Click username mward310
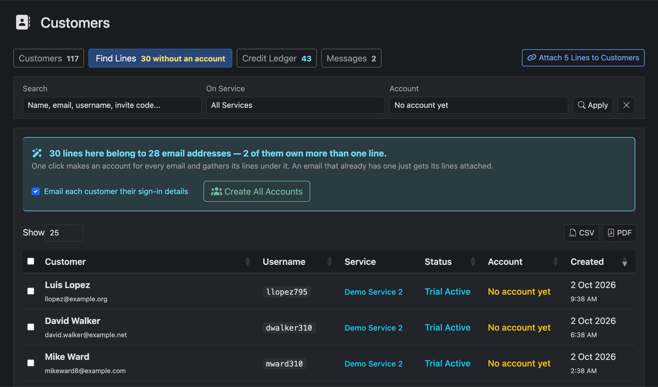Image resolution: width=658 pixels, height=387 pixels. (284, 363)
